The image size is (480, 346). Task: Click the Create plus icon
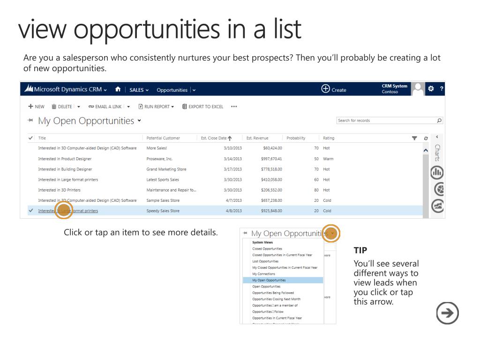click(325, 88)
